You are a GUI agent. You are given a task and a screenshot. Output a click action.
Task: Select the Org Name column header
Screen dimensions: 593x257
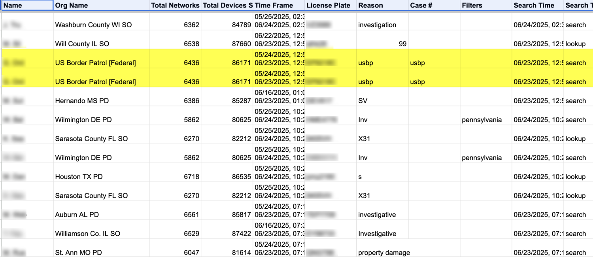(x=102, y=6)
